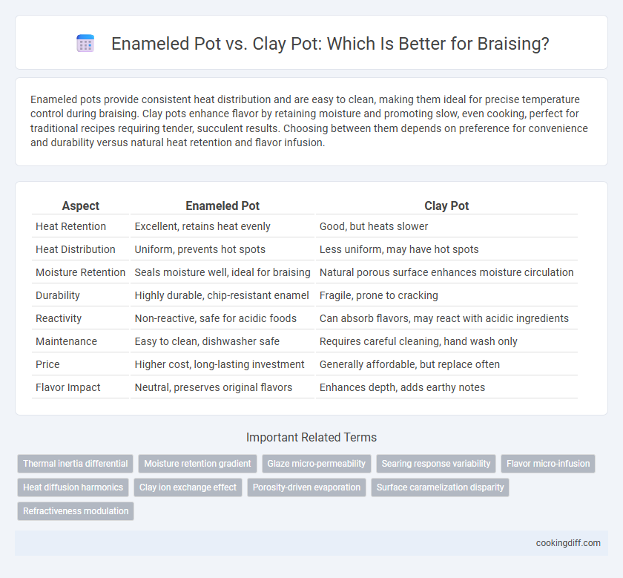The width and height of the screenshot is (623, 578).
Task: Click the Glaze micro-permeability tag
Action: click(x=316, y=464)
